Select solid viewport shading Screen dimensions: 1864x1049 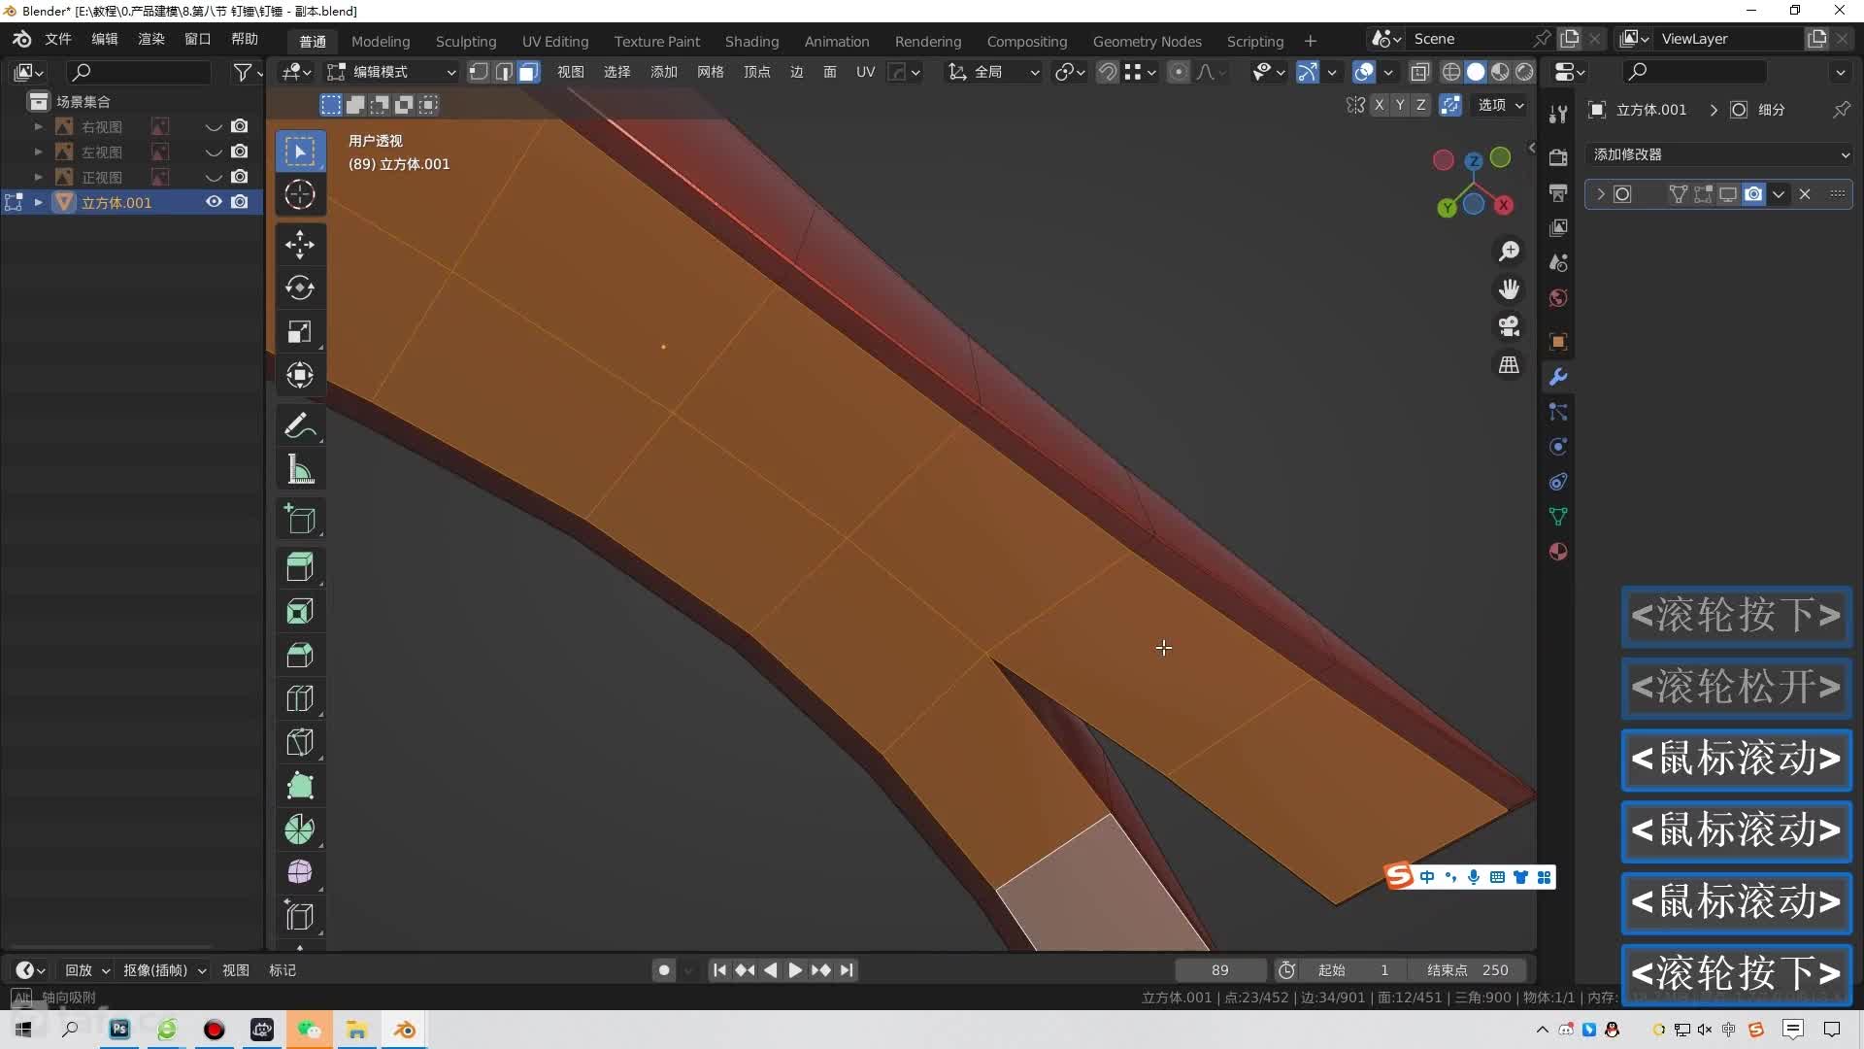[1476, 72]
